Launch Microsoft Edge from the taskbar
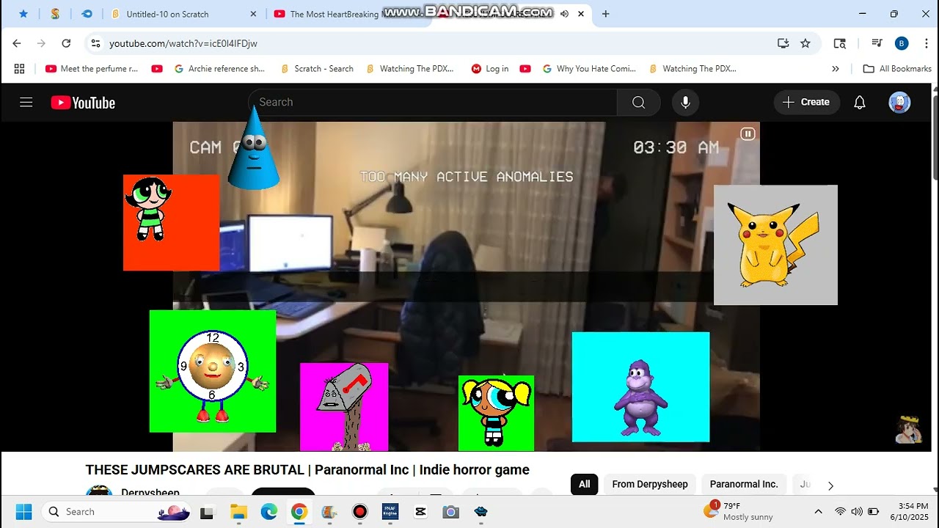The image size is (939, 528). pos(268,512)
